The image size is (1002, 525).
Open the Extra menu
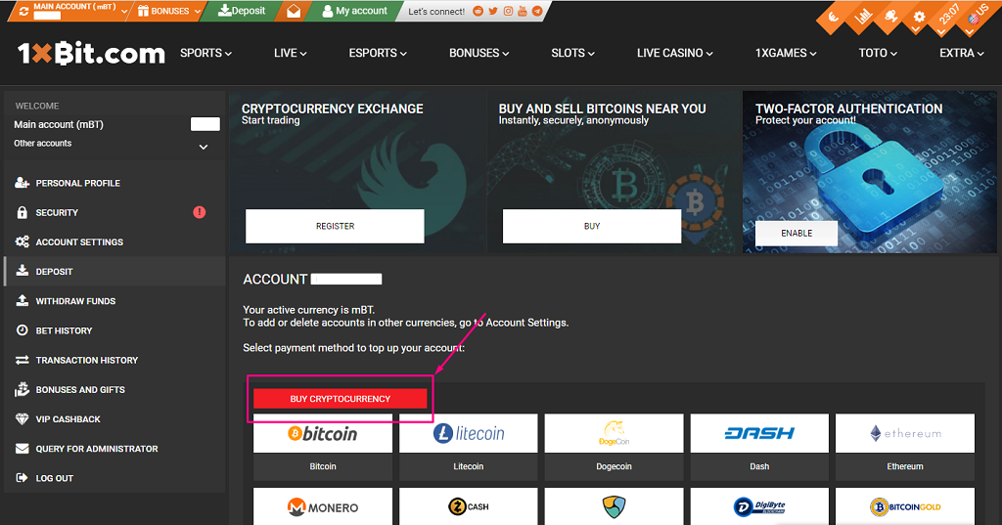pyautogui.click(x=962, y=53)
